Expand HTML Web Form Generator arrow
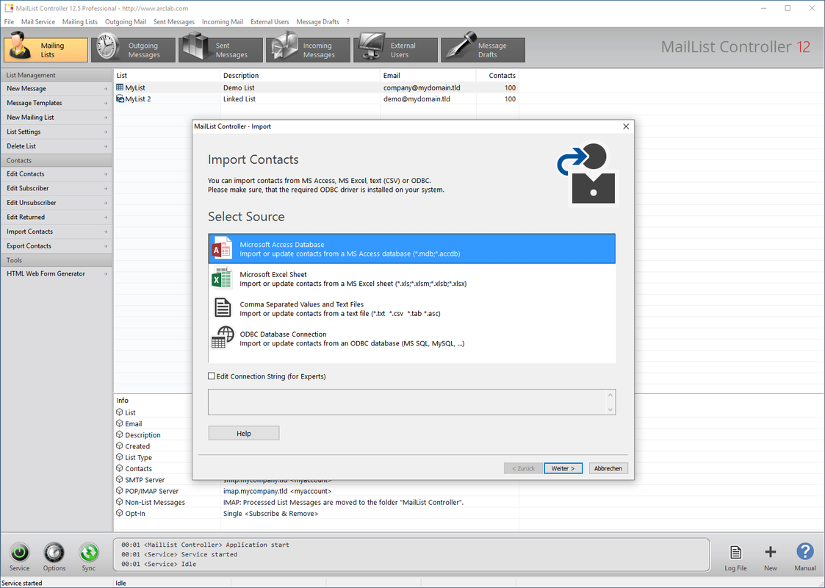825x588 pixels. tap(106, 273)
